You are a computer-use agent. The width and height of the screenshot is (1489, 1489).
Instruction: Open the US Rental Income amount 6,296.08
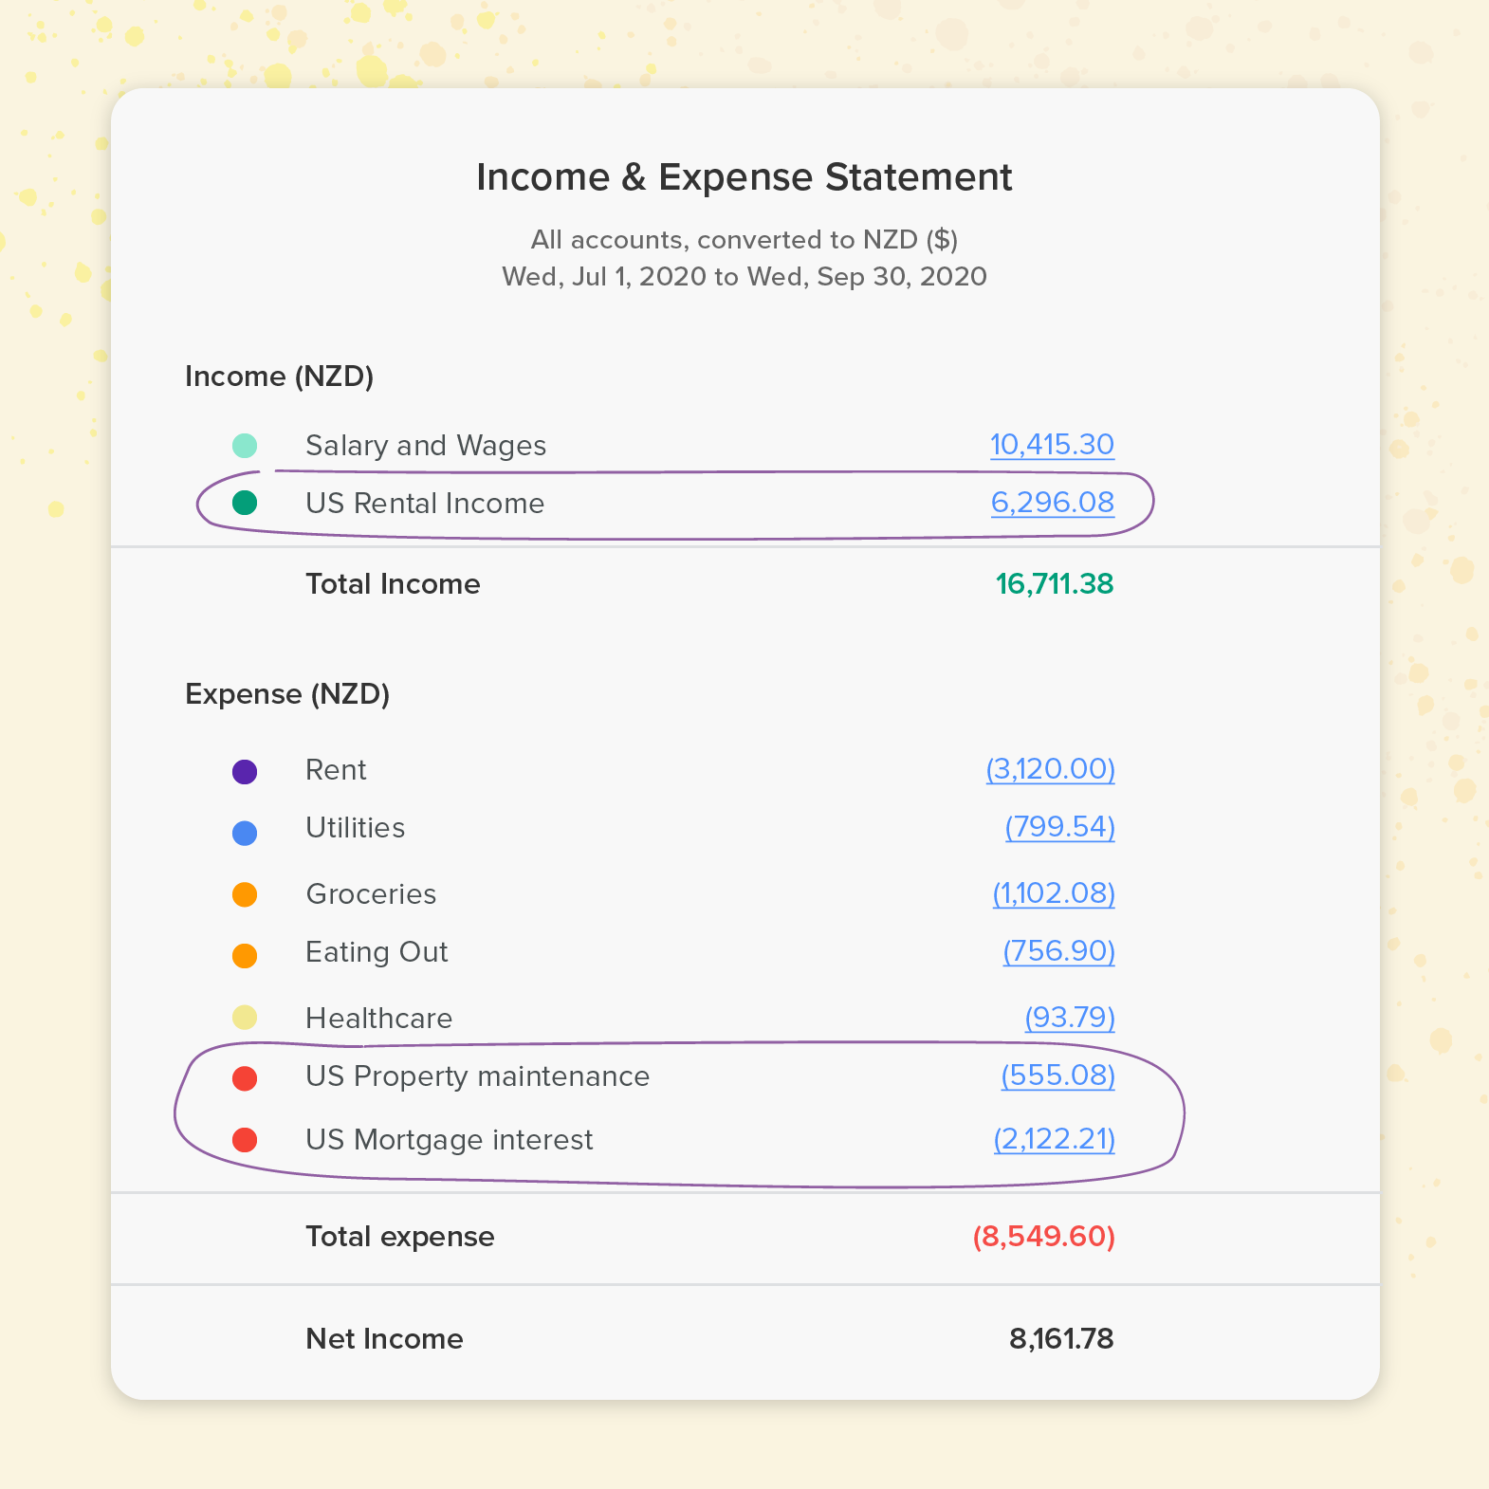pyautogui.click(x=1053, y=503)
